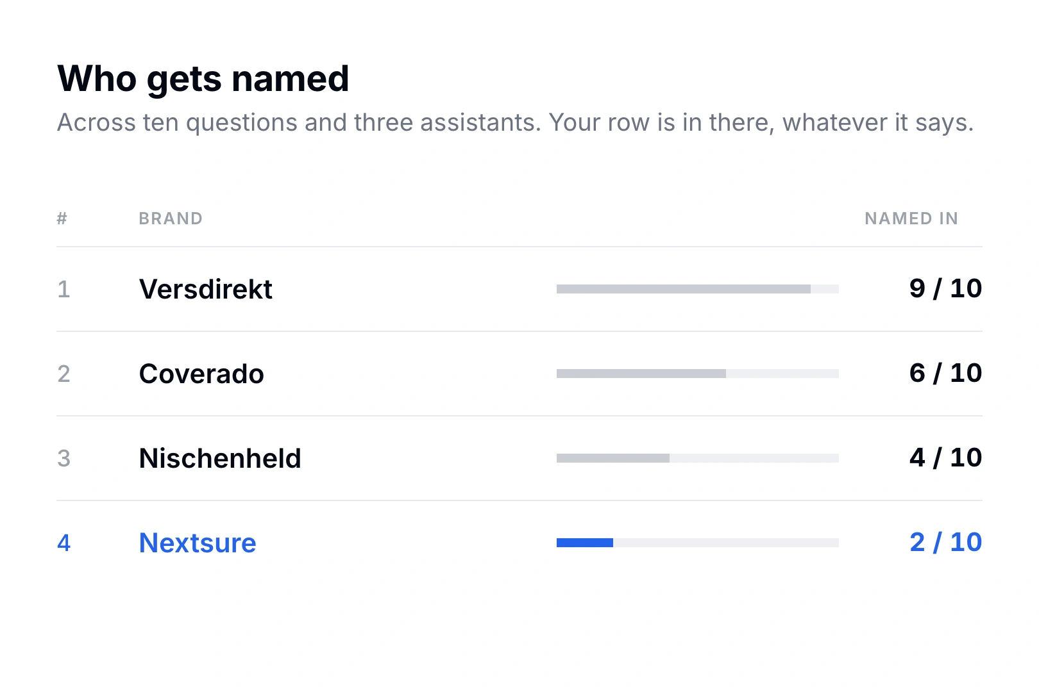Select the Coverado brand row
1039x692 pixels.
coord(519,374)
